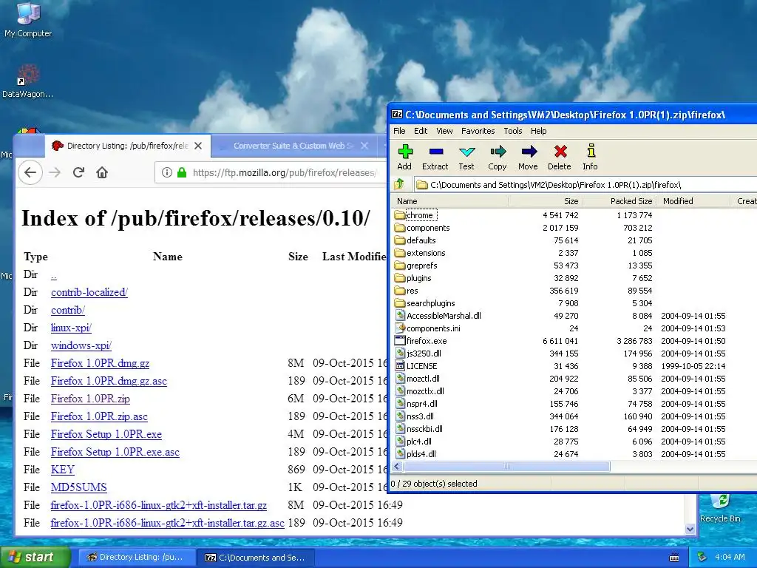757x568 pixels.
Task: Open the My Computer desktop icon
Action: [x=28, y=19]
